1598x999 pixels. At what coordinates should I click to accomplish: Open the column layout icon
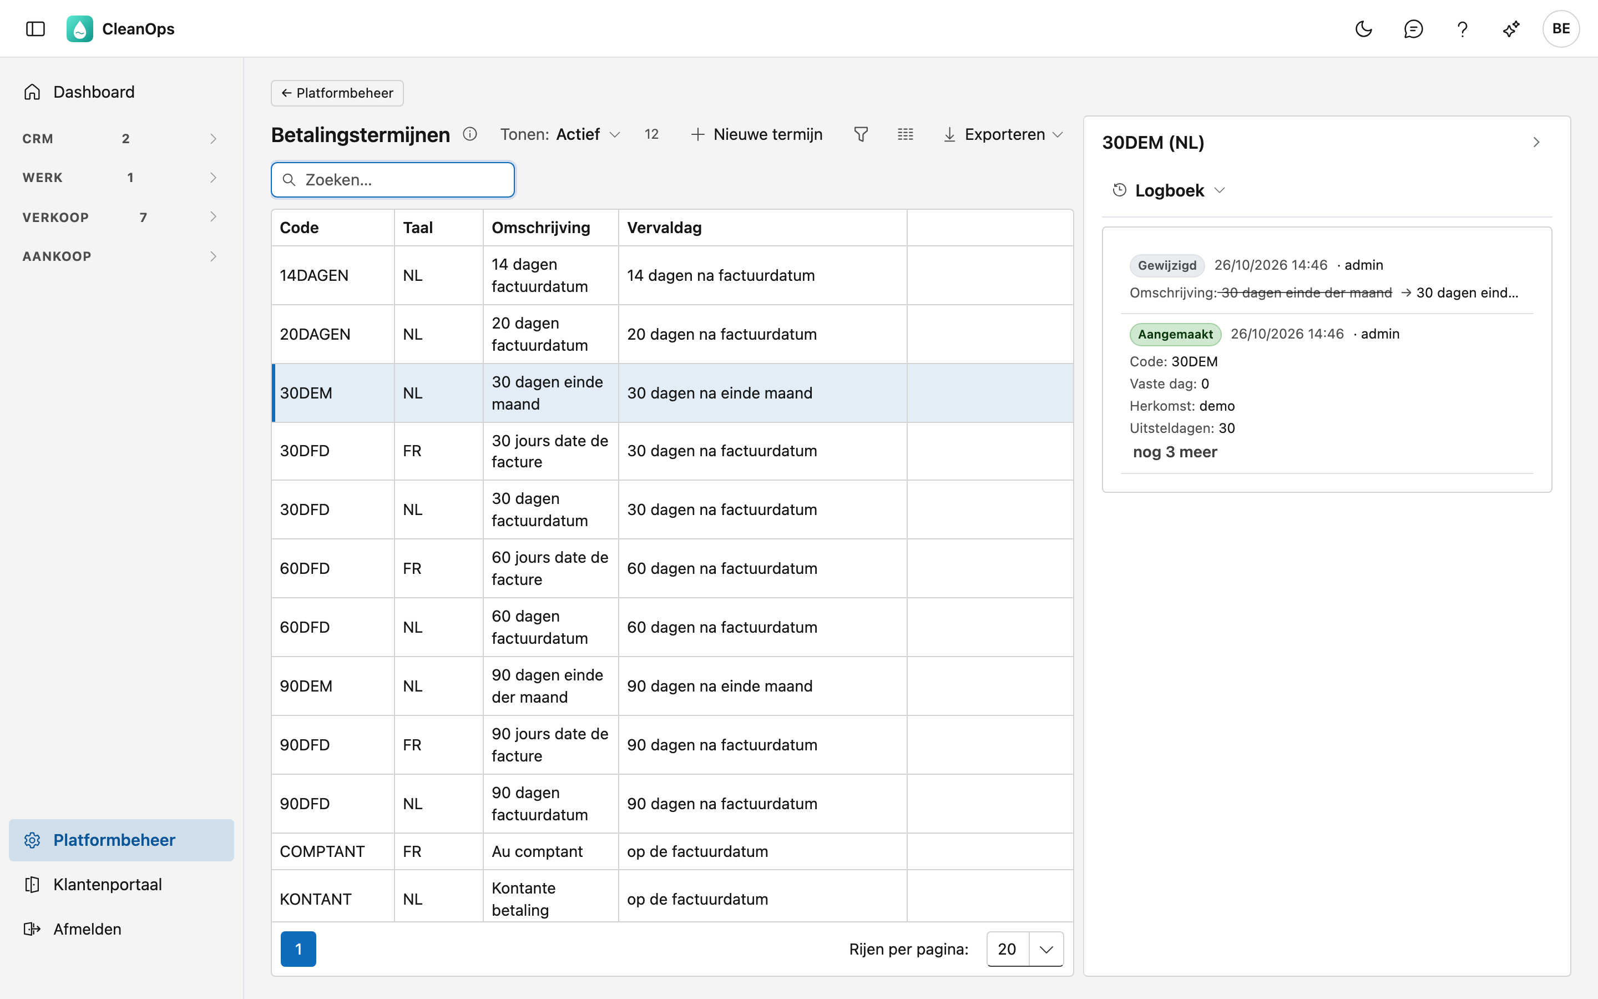pyautogui.click(x=906, y=134)
